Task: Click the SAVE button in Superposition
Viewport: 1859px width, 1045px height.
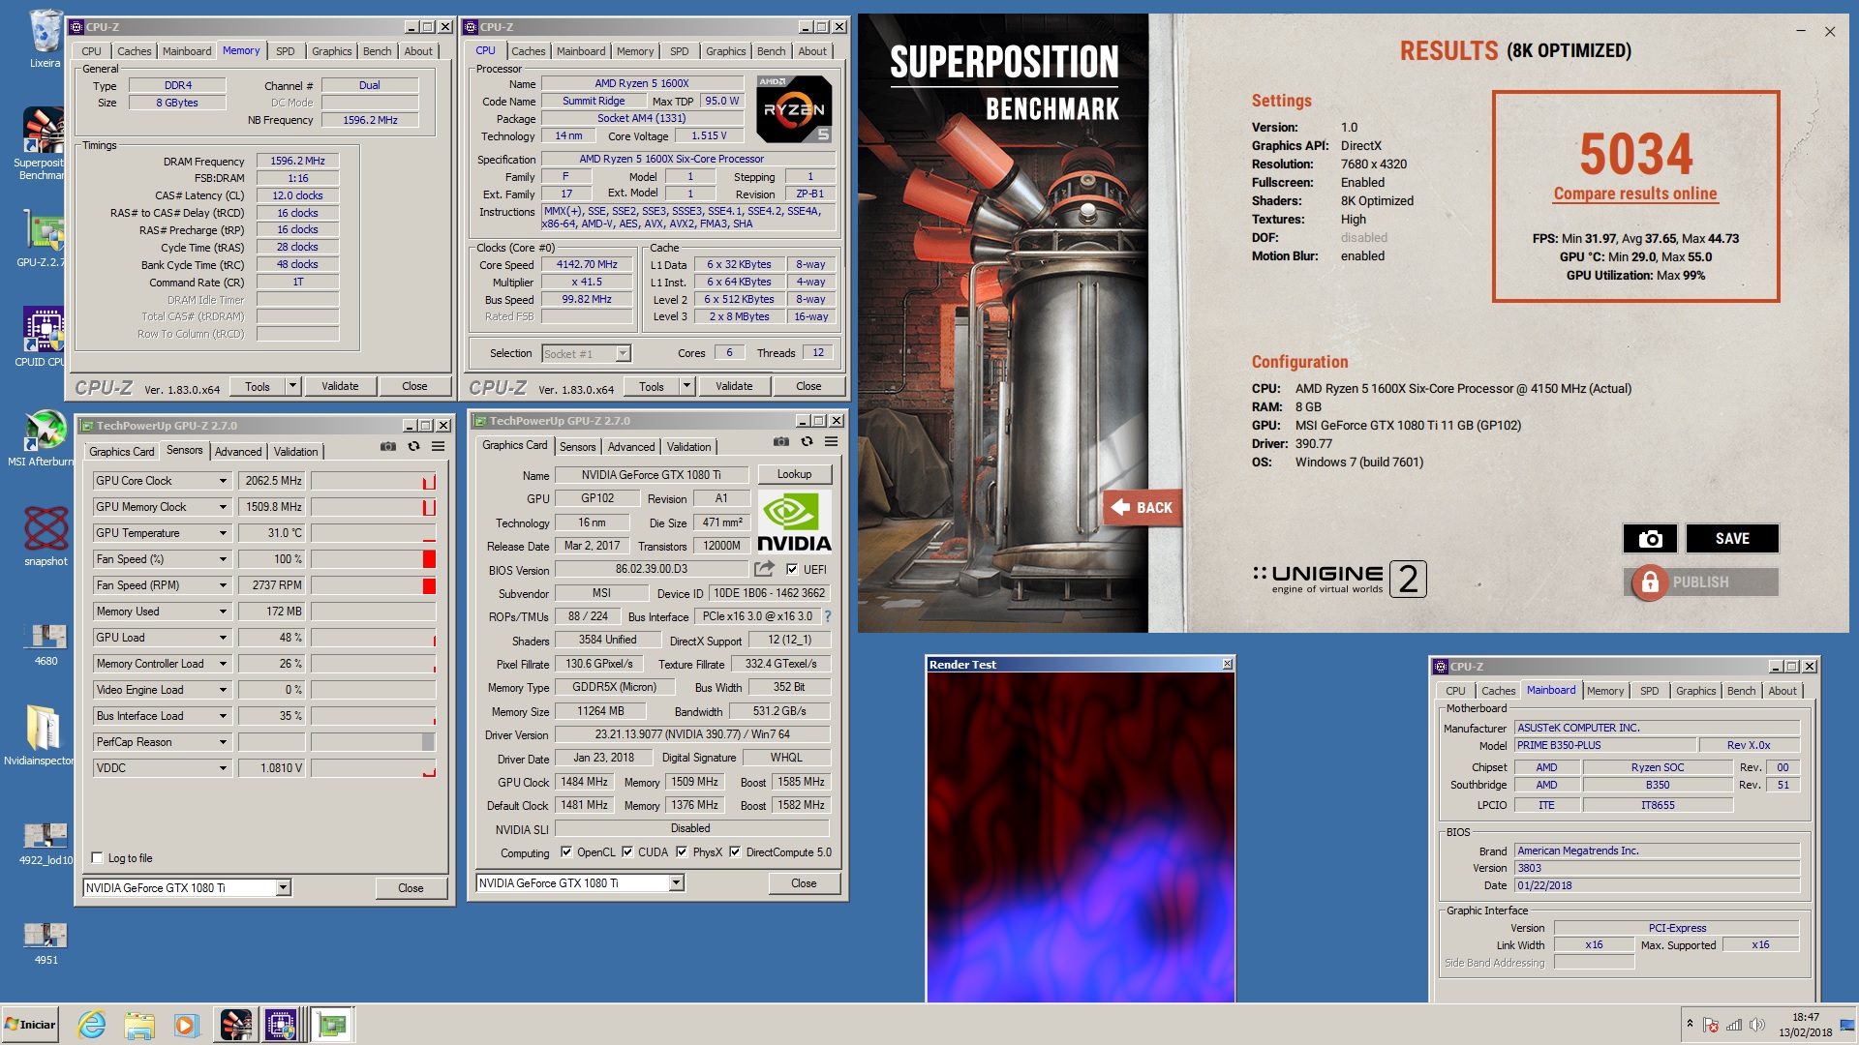Action: pos(1732,539)
